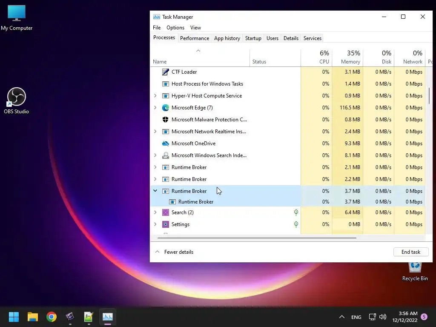Open the notification badge showing 5
Viewport: 436px width, 327px height.
click(424, 316)
